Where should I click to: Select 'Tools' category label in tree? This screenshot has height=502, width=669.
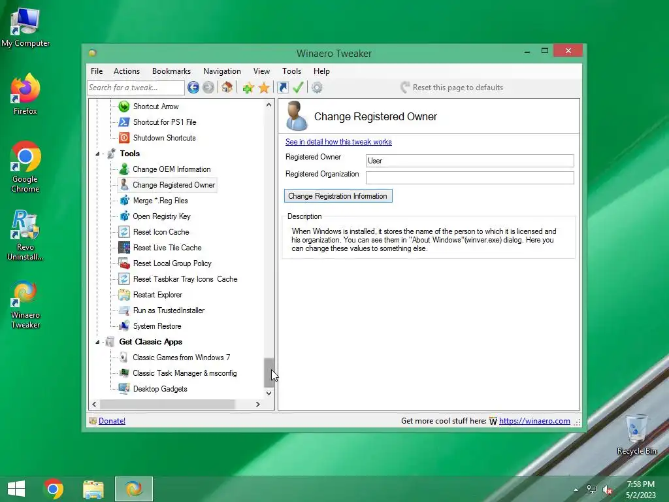130,154
